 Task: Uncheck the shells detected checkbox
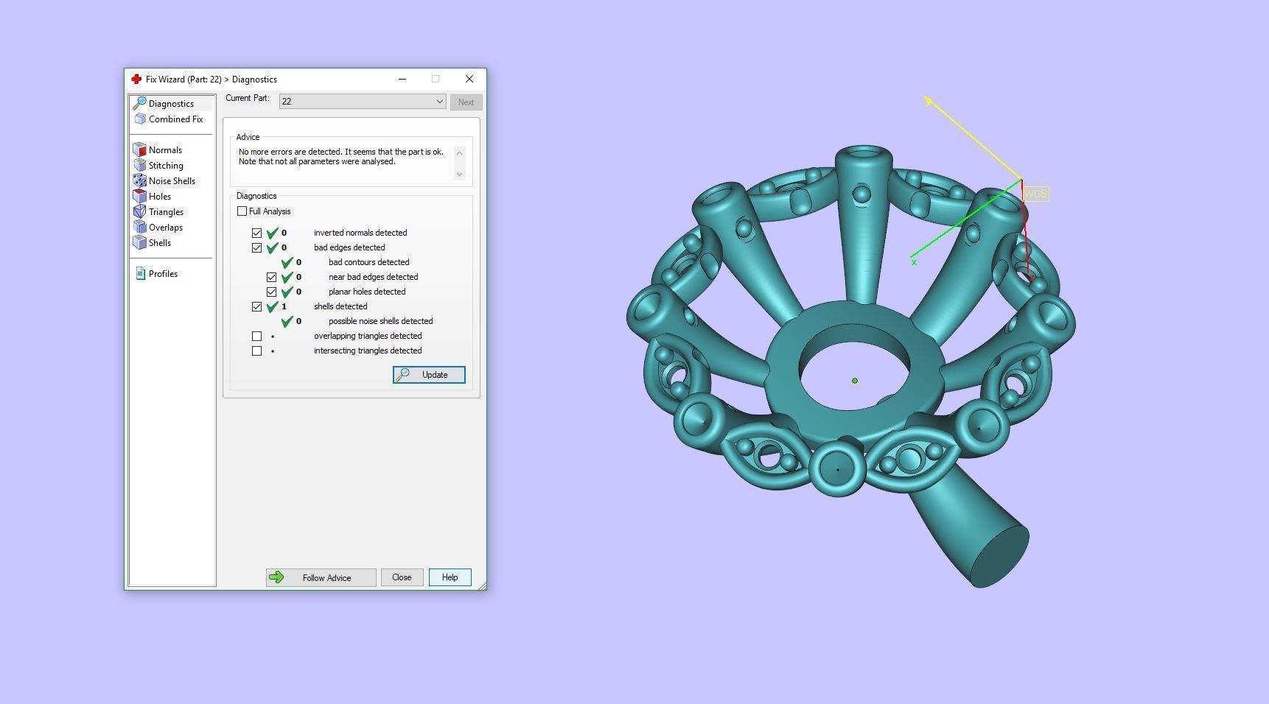coord(256,306)
